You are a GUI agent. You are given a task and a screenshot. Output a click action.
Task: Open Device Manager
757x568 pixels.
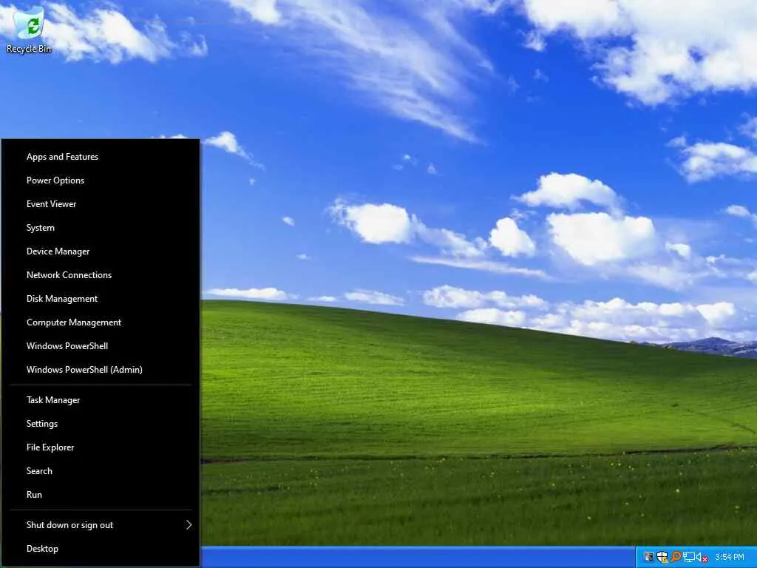pos(101,251)
